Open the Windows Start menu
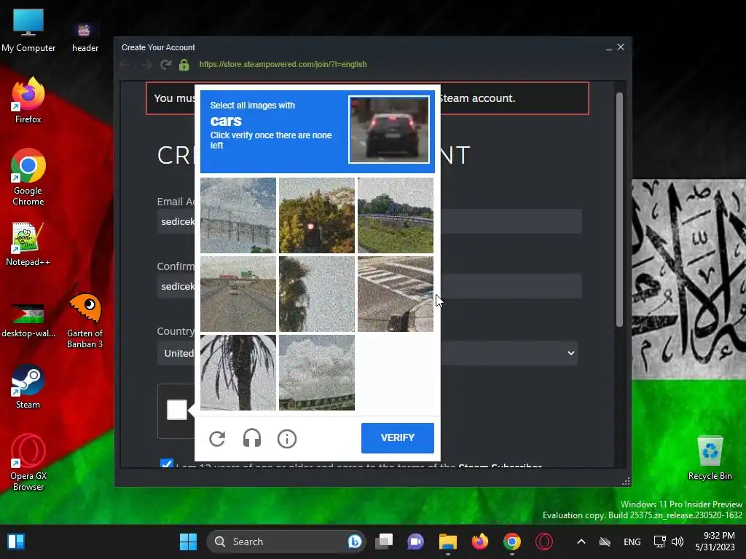This screenshot has width=746, height=559. pyautogui.click(x=188, y=542)
